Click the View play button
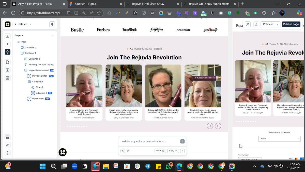Viewport: 305px width, 172px height. click(x=160, y=151)
